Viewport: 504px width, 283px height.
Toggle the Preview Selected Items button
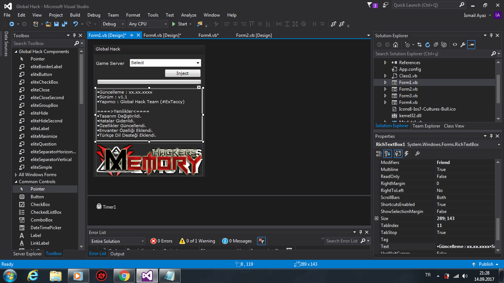click(471, 45)
